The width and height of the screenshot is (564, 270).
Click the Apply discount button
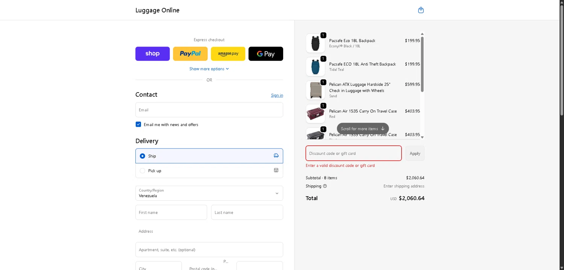pos(415,153)
